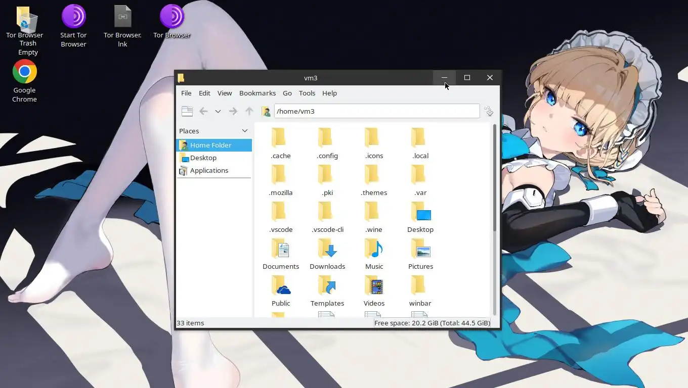Image resolution: width=688 pixels, height=388 pixels.
Task: Select the Pictures folder
Action: 420,254
